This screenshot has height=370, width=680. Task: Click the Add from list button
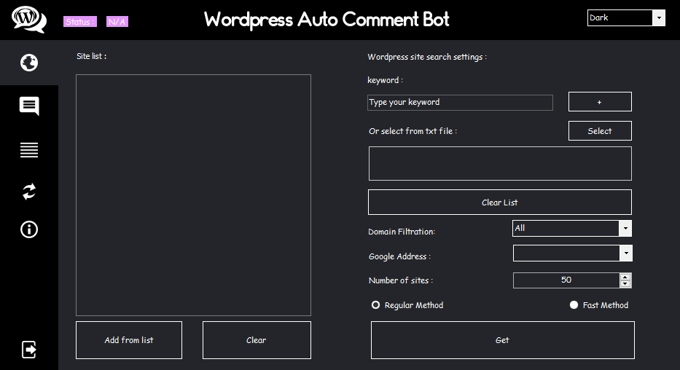pyautogui.click(x=129, y=340)
